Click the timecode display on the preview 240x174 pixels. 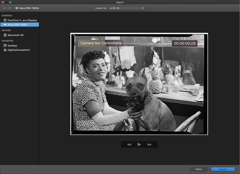coord(184,43)
